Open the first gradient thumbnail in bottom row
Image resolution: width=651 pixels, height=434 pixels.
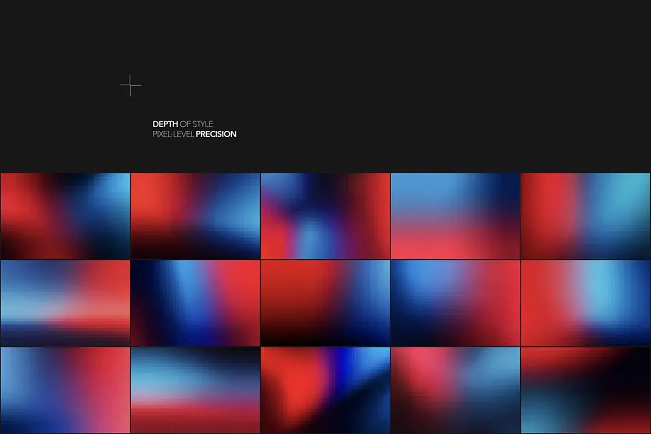[65, 390]
